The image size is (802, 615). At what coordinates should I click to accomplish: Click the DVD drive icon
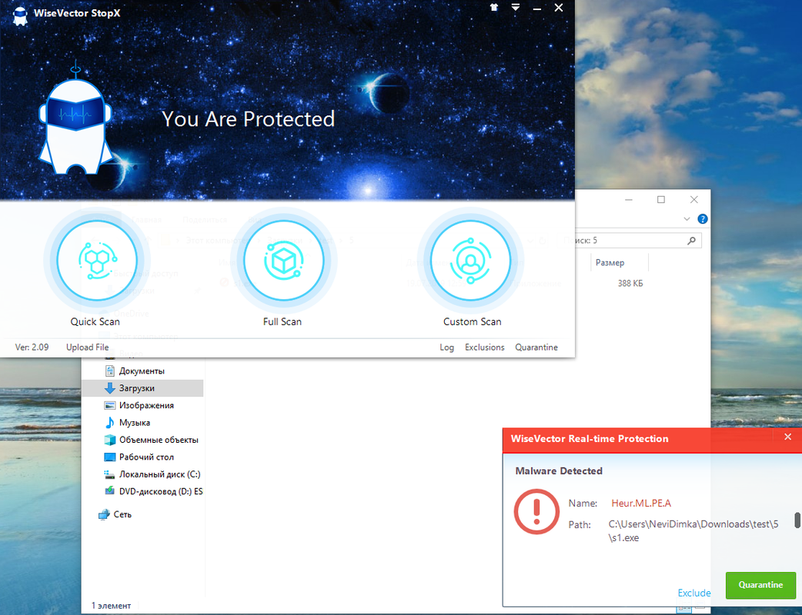[109, 491]
